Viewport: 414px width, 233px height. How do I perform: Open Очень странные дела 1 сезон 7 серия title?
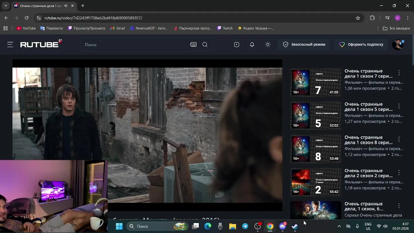(x=368, y=73)
